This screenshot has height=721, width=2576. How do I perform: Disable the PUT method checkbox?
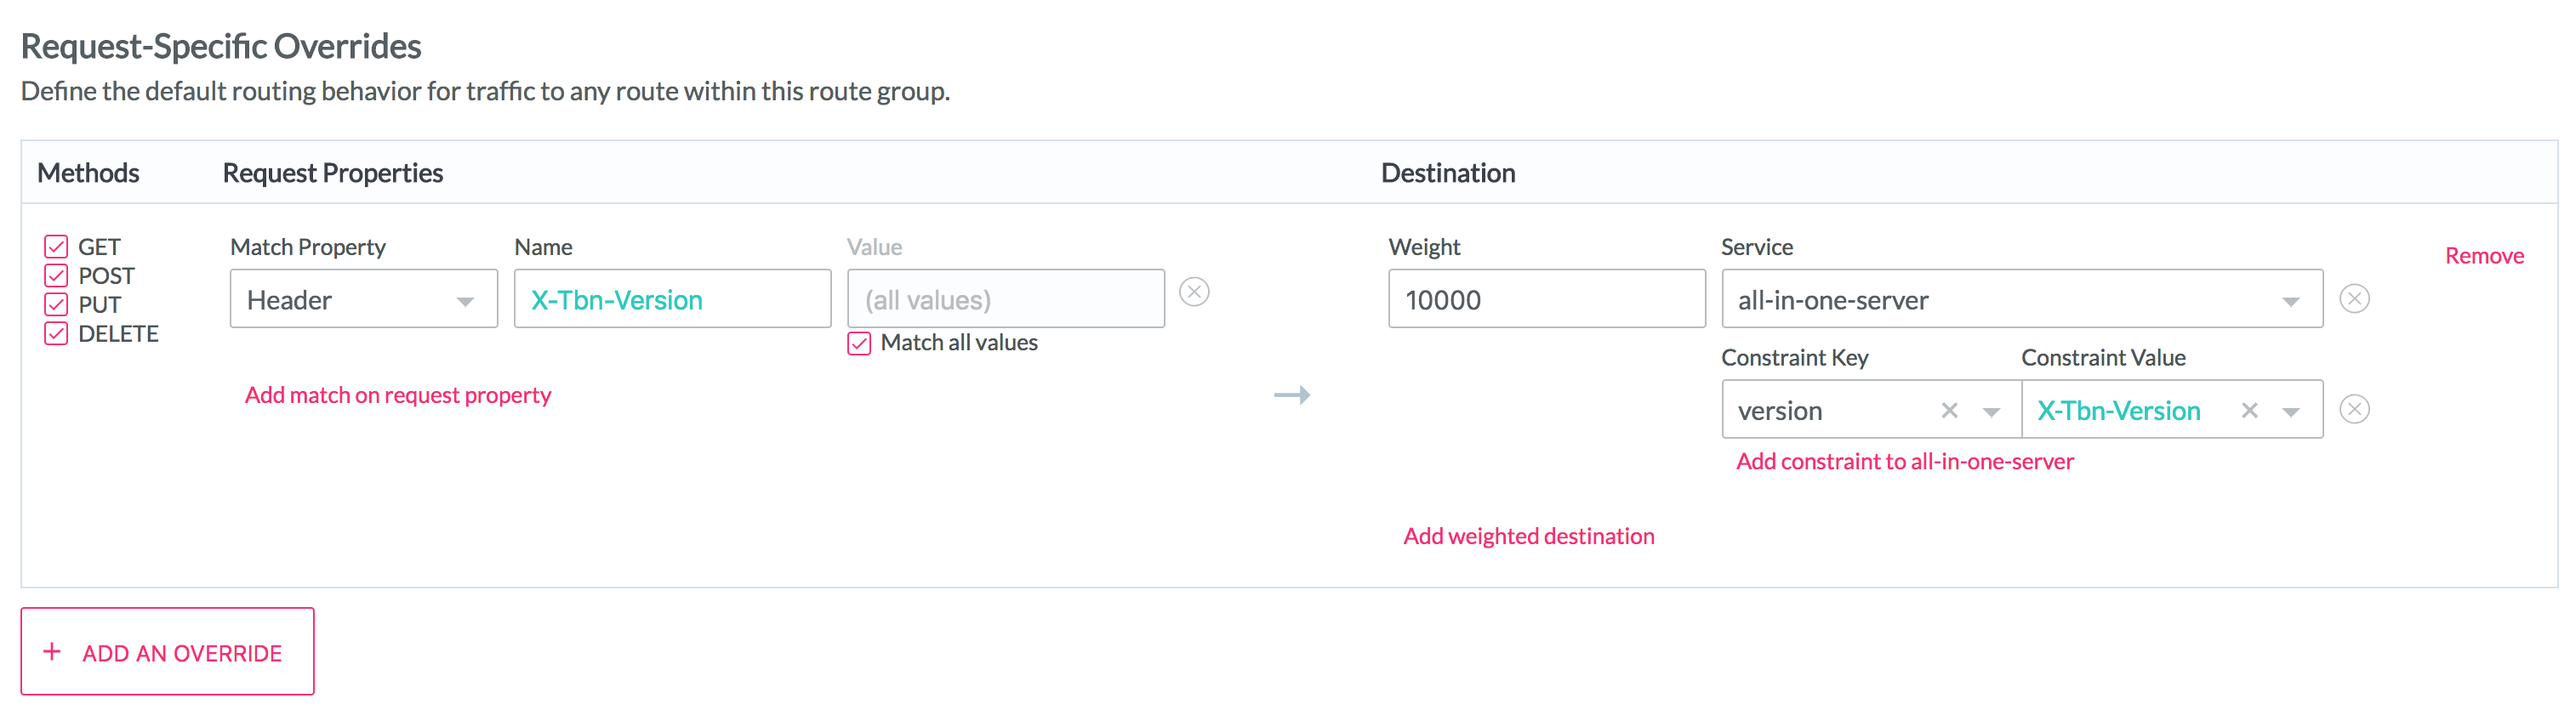(56, 304)
